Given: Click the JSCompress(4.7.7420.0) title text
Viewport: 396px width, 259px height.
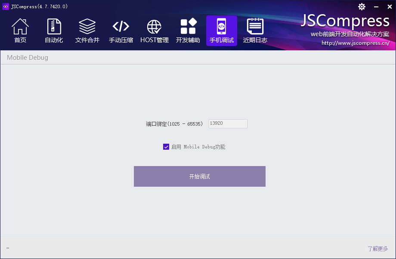Looking at the screenshot, I should [x=40, y=6].
